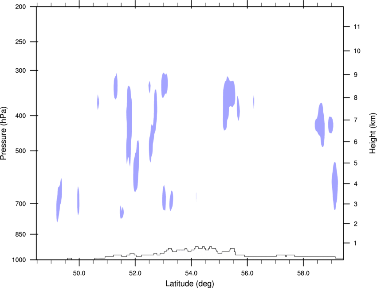Pick the 5 km height label
This screenshot has height=288, width=377.
coord(356,163)
